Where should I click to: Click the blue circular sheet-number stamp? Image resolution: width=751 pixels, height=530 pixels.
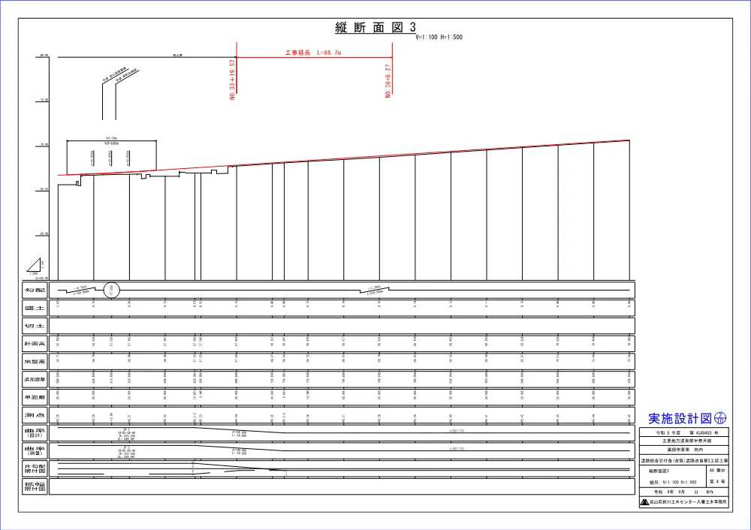click(720, 418)
